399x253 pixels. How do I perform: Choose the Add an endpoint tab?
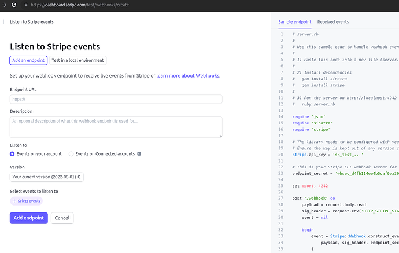click(x=28, y=60)
